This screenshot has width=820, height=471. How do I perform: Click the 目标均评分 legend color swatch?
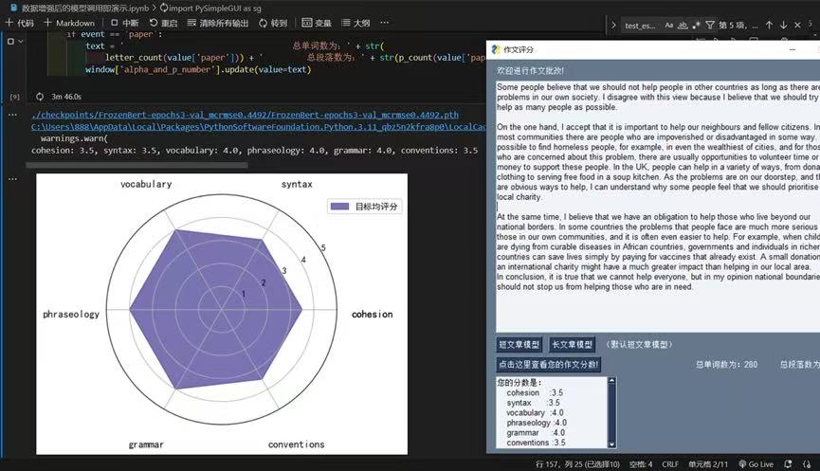339,207
